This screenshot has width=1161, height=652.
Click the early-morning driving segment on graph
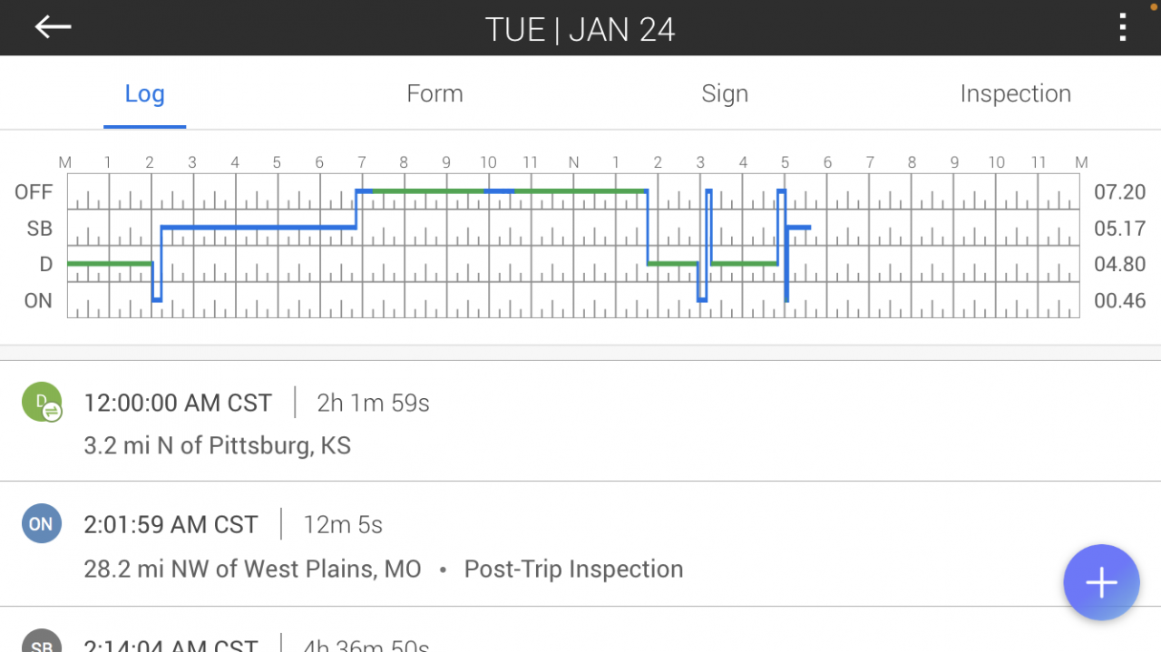(109, 263)
